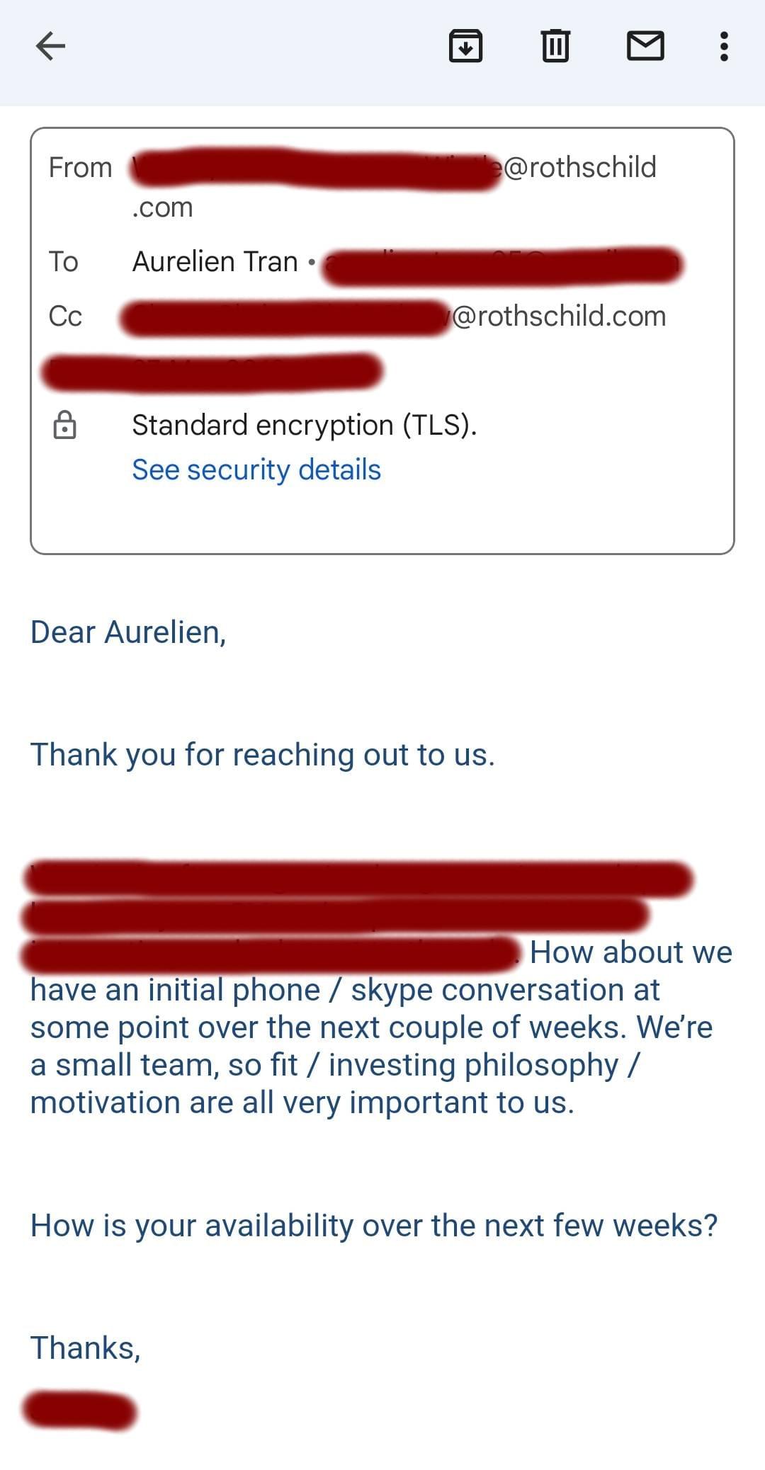The height and width of the screenshot is (1470, 765).
Task: Tap the Cc @rothschild.com address
Action: tap(558, 317)
